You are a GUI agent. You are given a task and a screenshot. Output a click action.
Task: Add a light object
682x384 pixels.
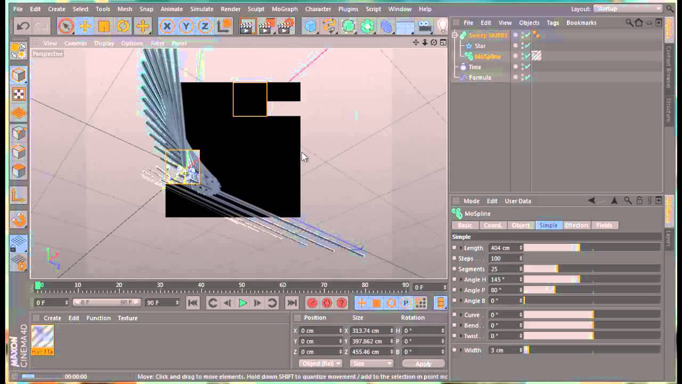(x=442, y=26)
